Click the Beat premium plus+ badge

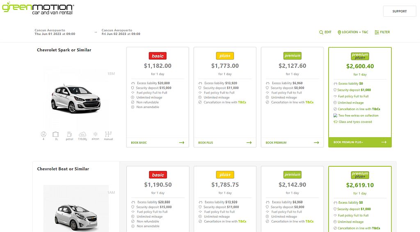[x=360, y=175]
